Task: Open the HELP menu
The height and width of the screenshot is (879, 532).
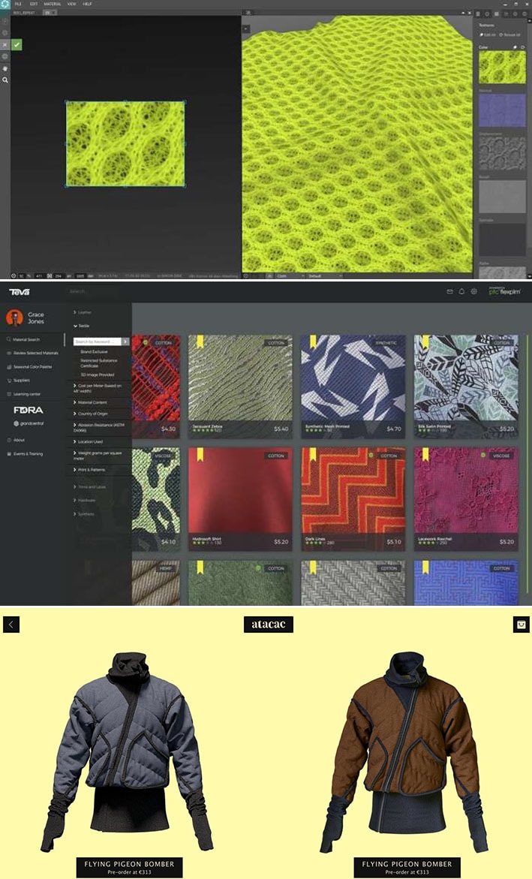Action: 87,4
